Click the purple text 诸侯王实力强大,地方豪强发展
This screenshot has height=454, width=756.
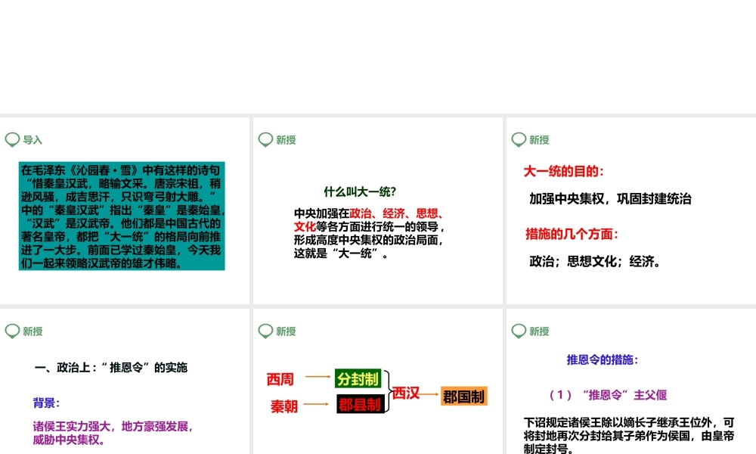[x=113, y=427]
